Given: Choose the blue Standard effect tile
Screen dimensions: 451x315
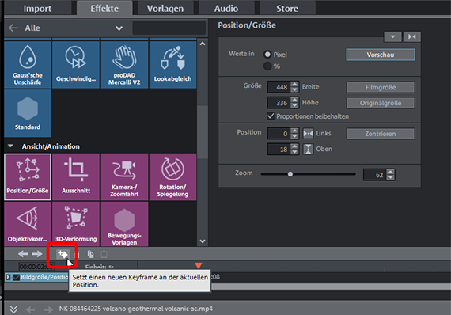Looking at the screenshot, I should [28, 113].
